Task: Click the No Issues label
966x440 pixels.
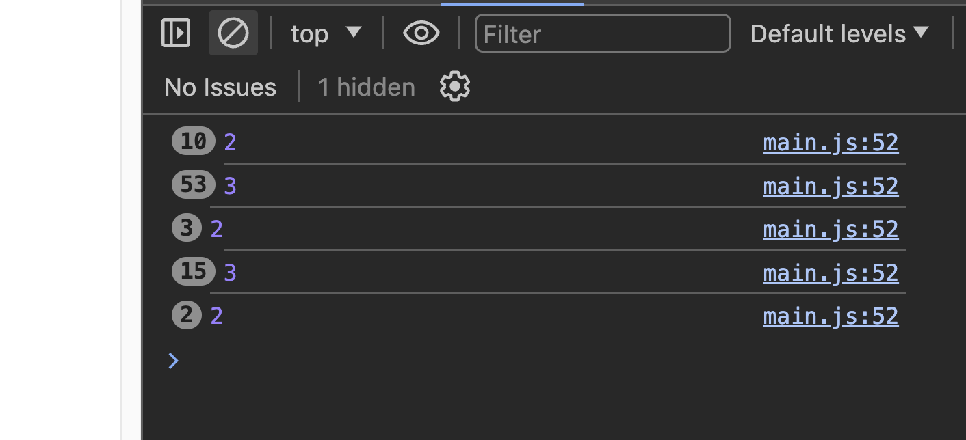Action: coord(220,87)
